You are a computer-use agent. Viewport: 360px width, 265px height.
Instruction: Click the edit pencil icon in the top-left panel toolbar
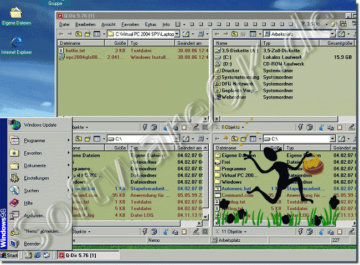186,34
